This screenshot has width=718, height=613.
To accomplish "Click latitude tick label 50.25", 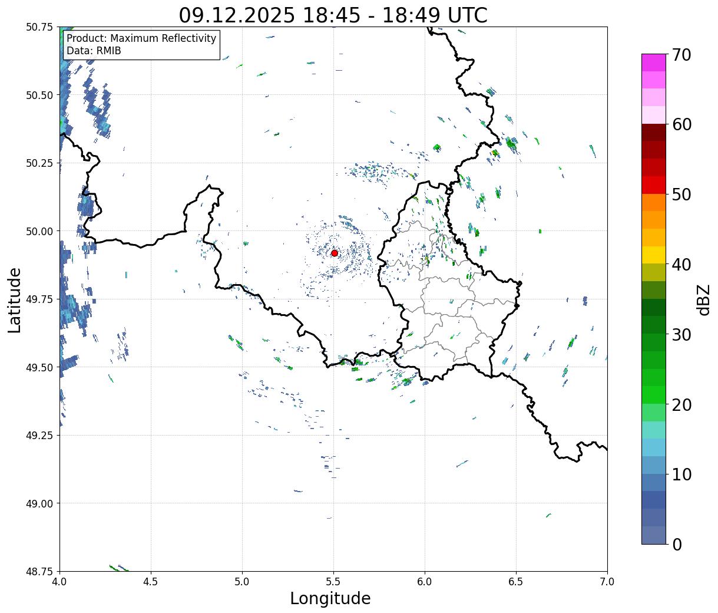I will coord(39,163).
